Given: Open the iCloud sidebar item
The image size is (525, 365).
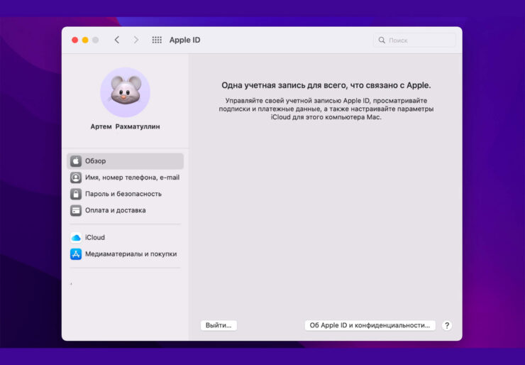Looking at the screenshot, I should tap(126, 238).
